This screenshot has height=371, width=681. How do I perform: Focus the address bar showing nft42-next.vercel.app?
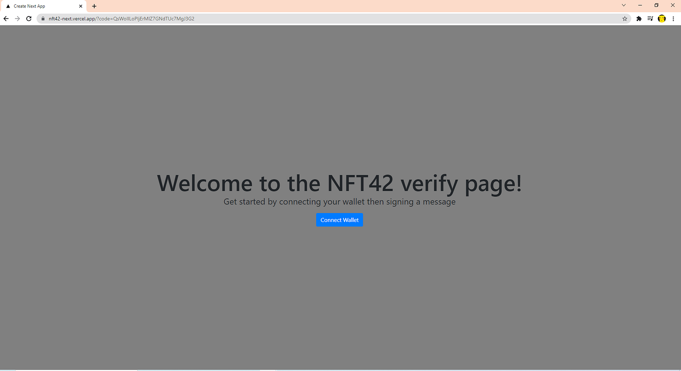pos(333,18)
